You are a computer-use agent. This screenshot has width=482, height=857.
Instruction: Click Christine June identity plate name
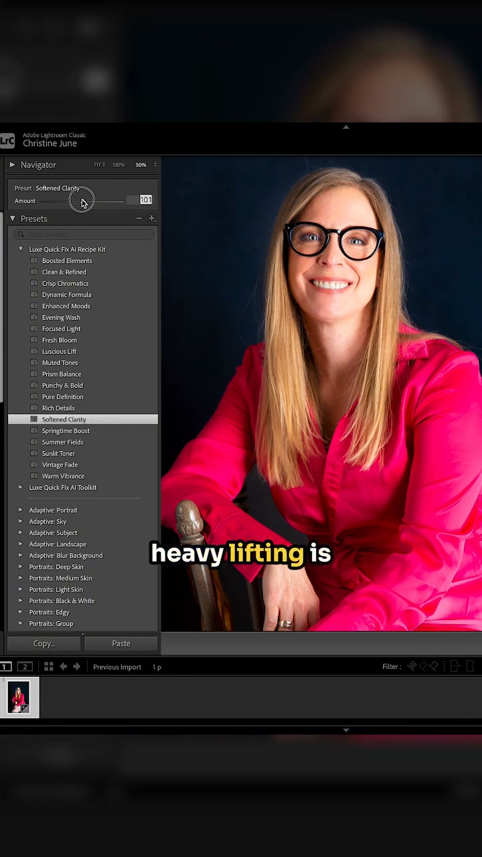point(50,143)
